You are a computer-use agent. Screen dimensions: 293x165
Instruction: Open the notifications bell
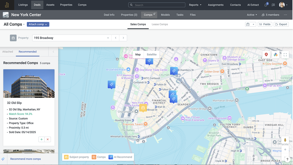coord(266,5)
